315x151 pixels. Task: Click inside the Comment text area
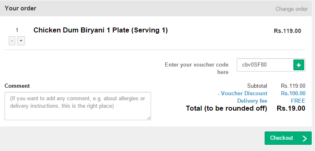[x=78, y=106]
